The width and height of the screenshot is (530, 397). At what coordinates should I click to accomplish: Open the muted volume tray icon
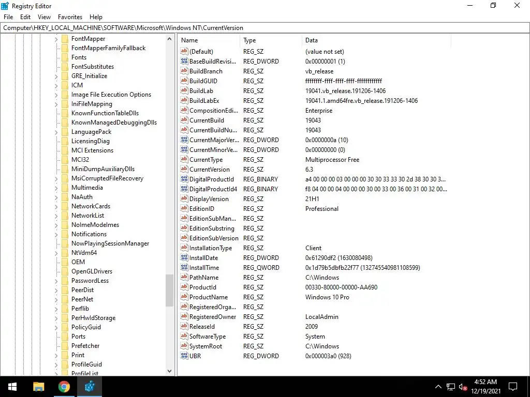(463, 387)
